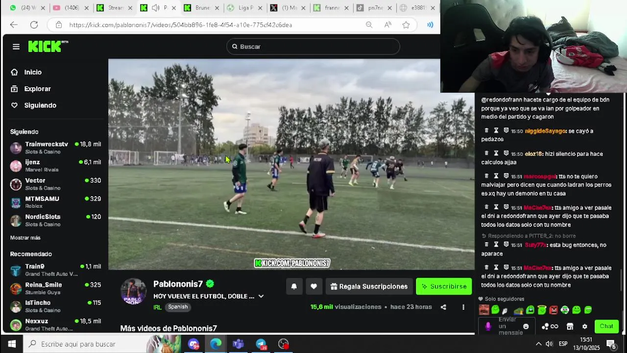Open the NordicSlots channel

coord(55,220)
